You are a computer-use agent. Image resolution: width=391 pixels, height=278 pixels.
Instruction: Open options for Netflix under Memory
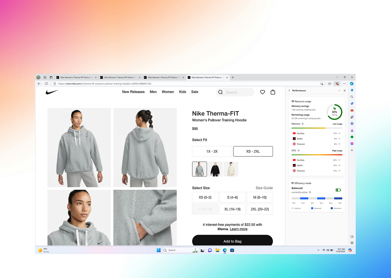[339, 139]
